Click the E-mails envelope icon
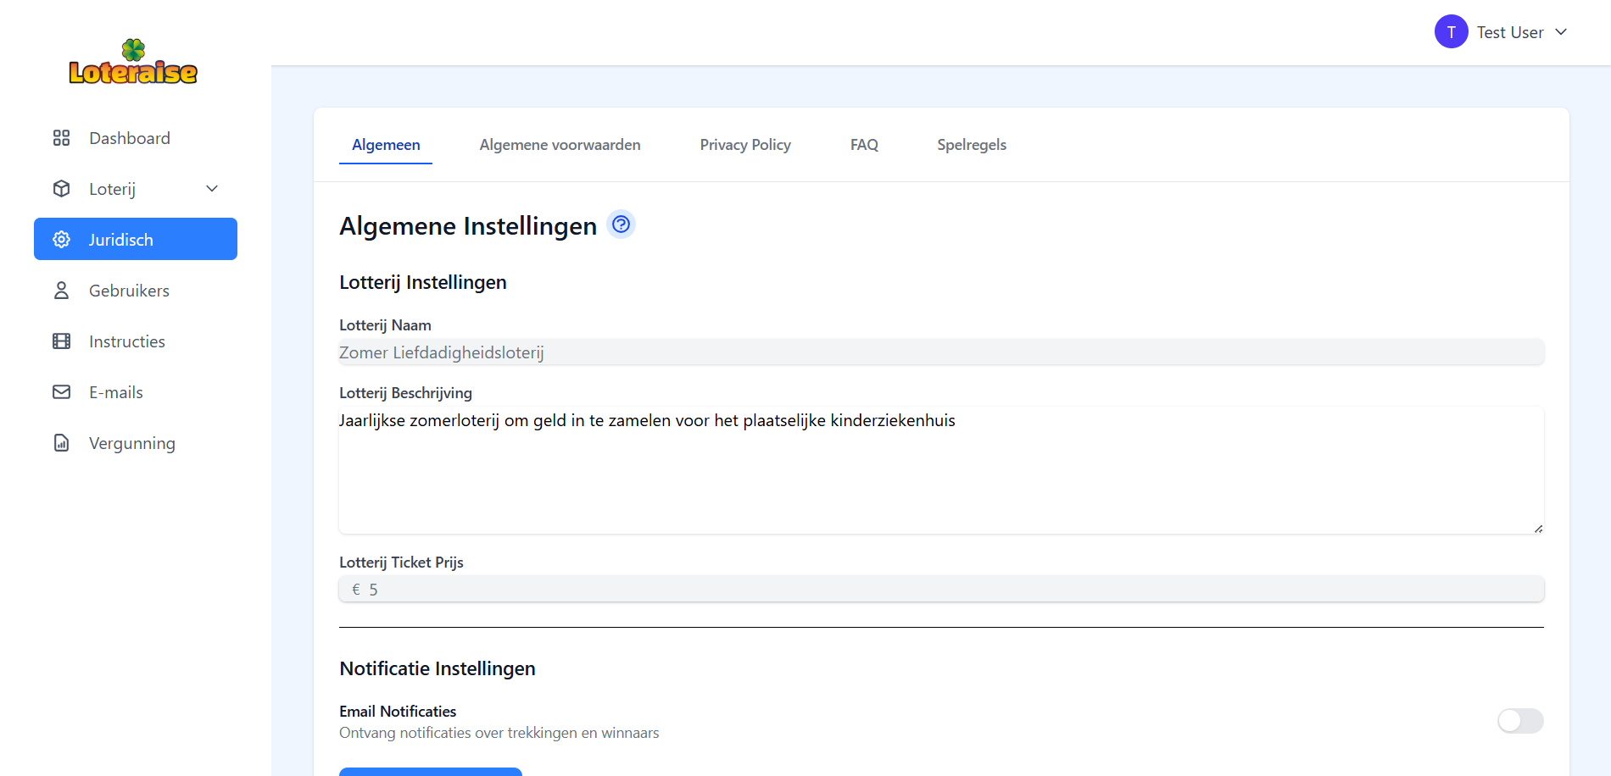 (x=61, y=392)
